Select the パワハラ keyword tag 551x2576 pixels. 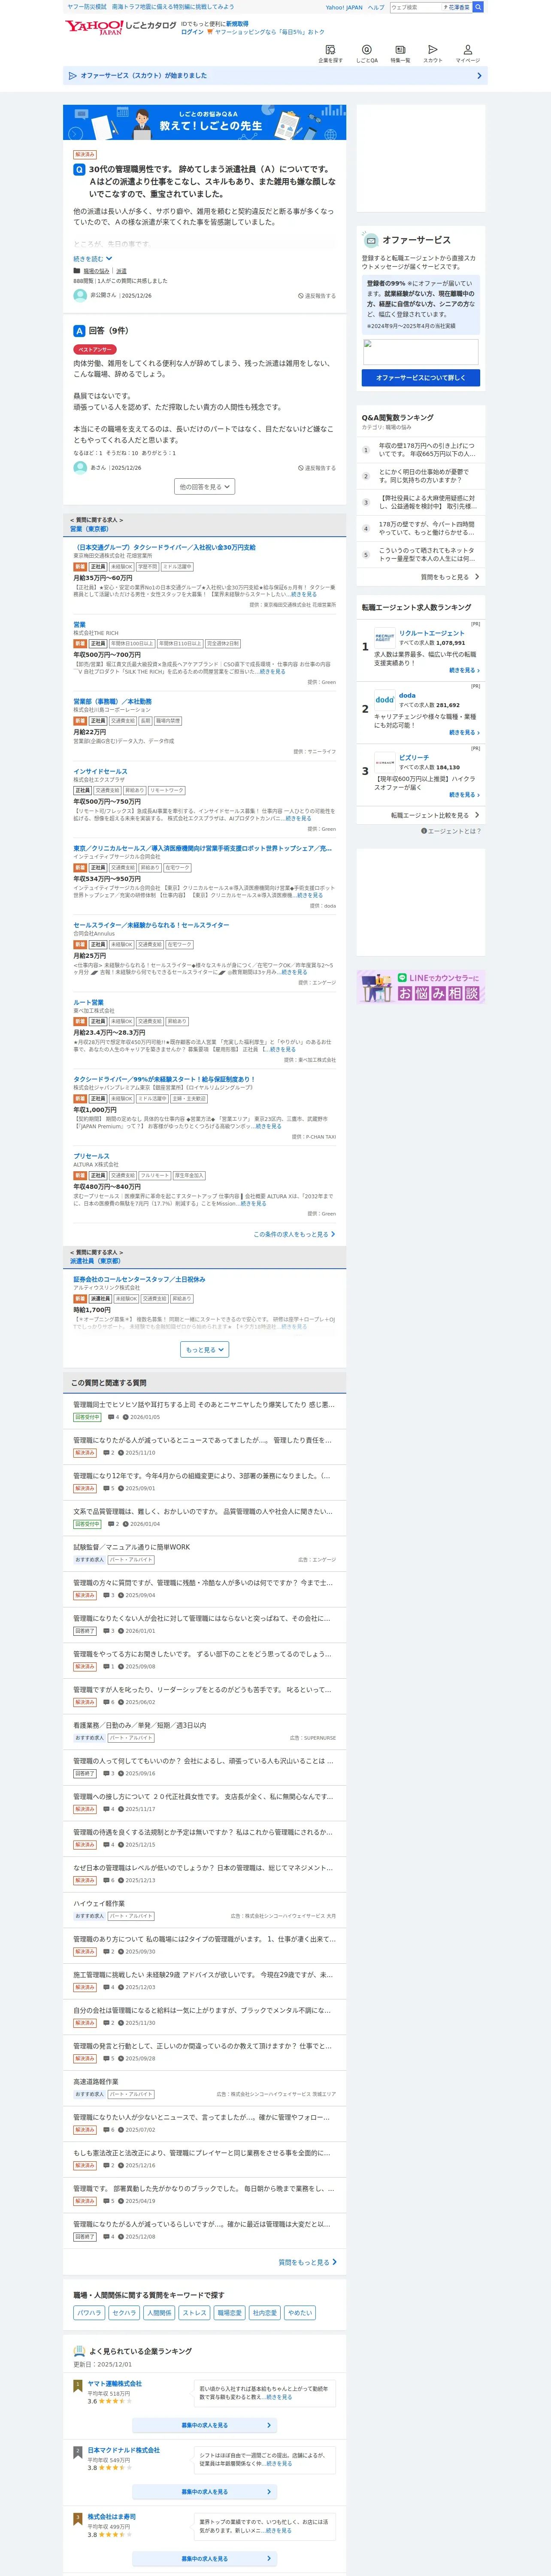89,2313
